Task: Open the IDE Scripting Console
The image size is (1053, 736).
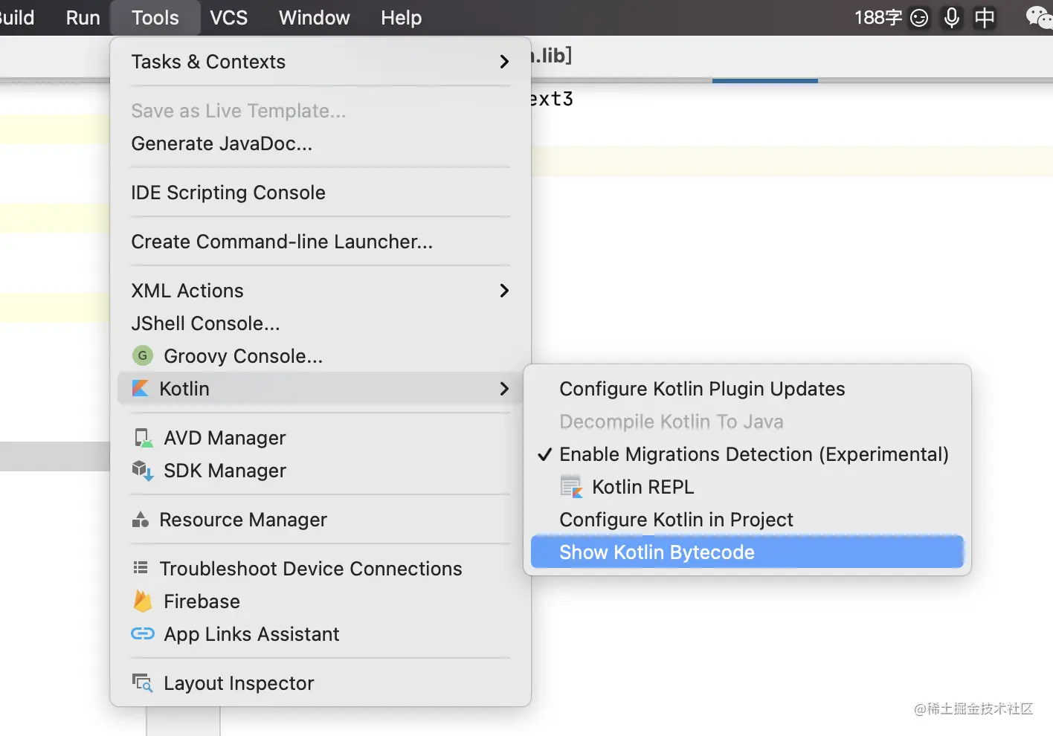Action: pos(228,193)
